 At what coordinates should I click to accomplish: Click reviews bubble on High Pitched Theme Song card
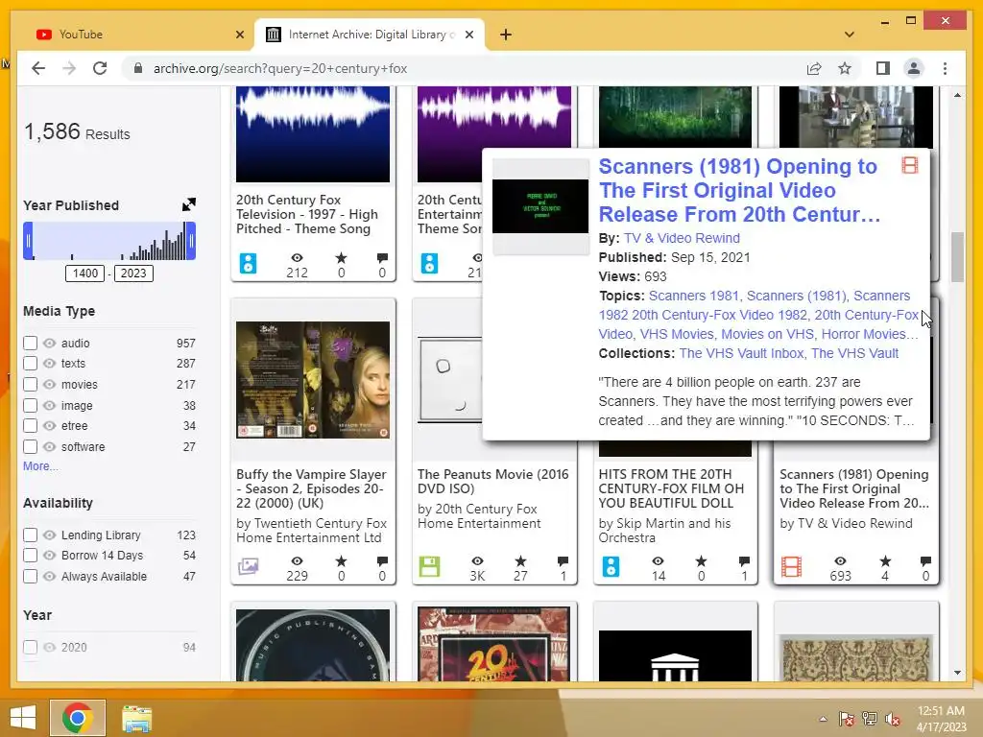382,257
